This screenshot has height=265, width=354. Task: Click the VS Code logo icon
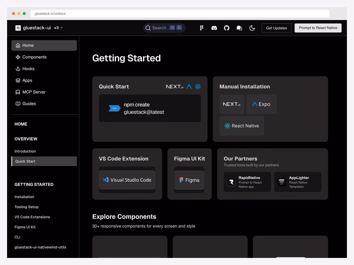click(106, 180)
